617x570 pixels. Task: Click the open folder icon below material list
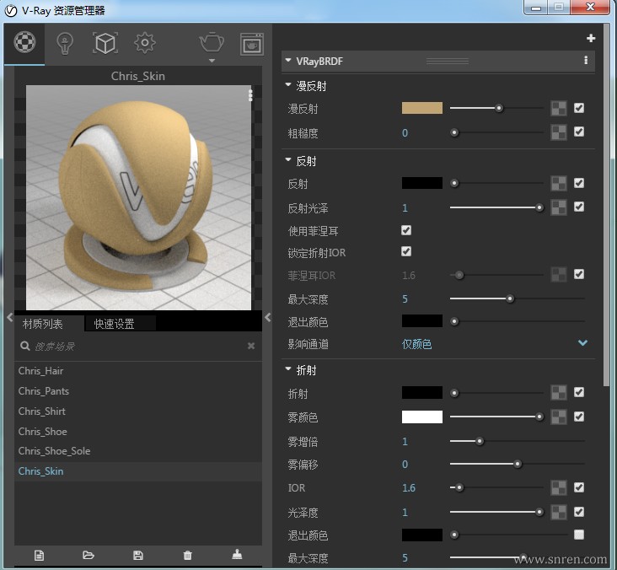[x=89, y=555]
